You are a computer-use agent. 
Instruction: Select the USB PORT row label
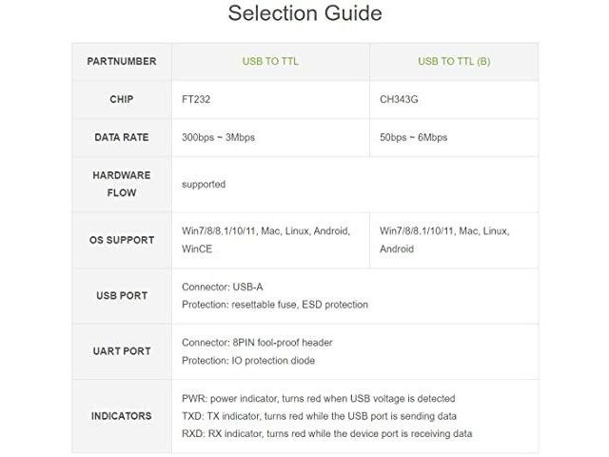pos(122,296)
